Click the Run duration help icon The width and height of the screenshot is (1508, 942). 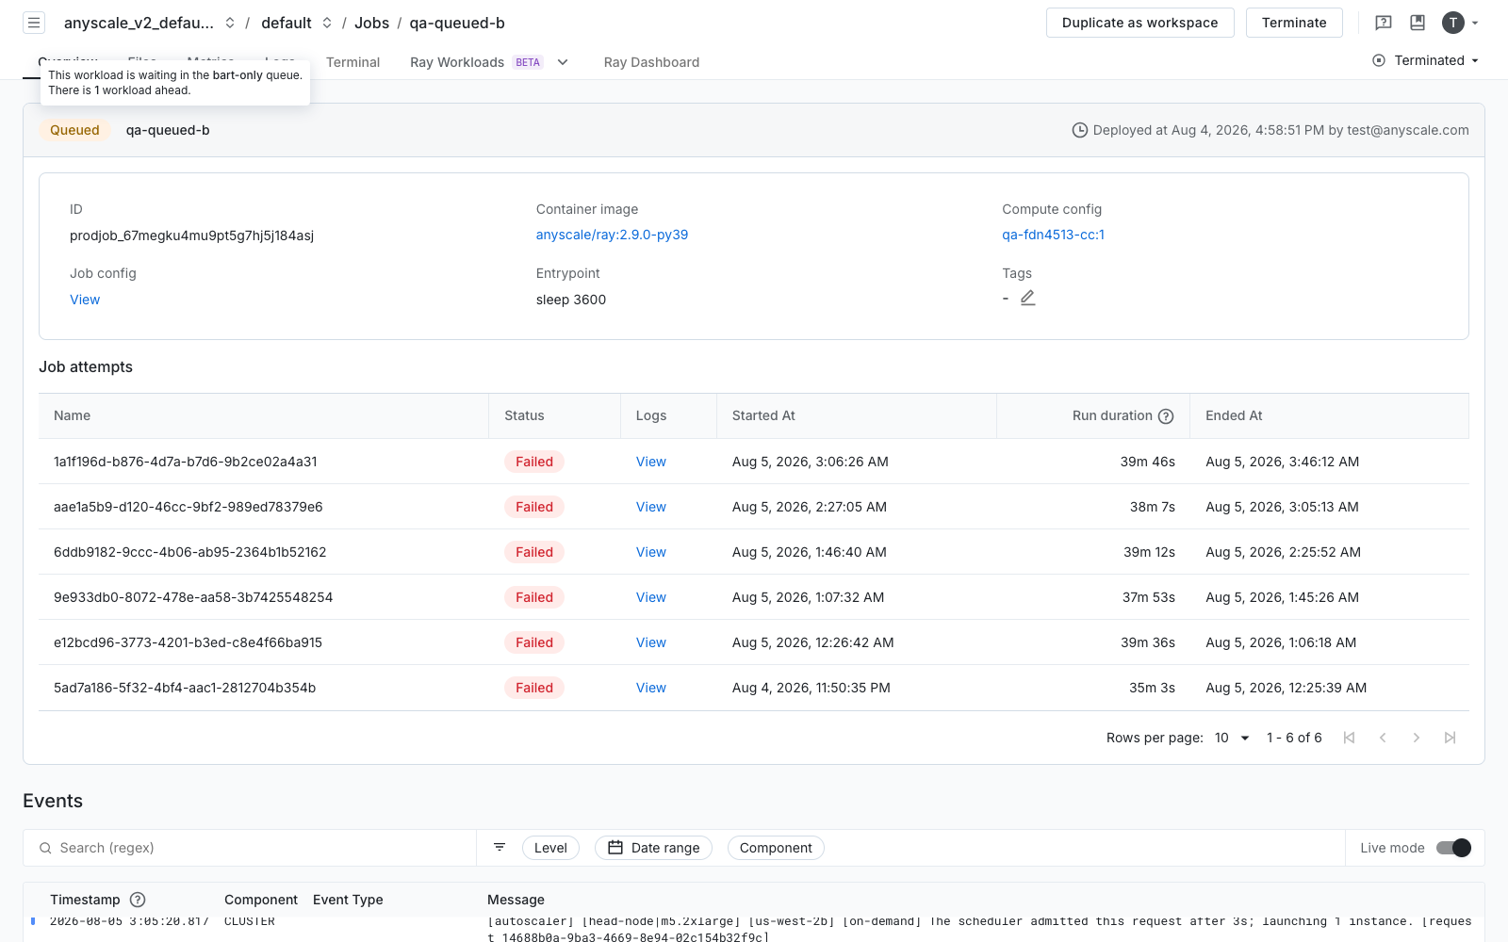click(1166, 416)
